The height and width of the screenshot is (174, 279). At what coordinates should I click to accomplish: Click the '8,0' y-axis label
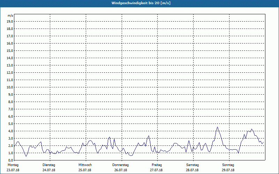[10, 102]
